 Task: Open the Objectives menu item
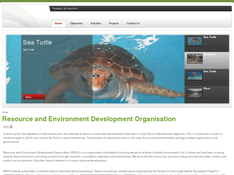click(76, 23)
